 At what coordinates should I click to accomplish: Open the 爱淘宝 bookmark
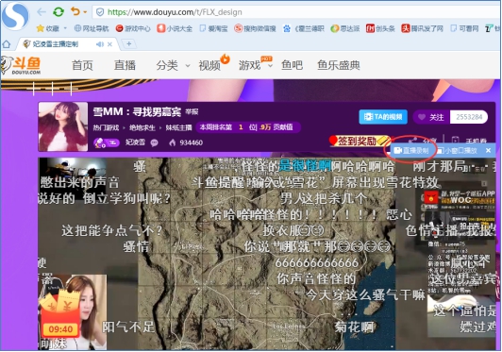click(x=213, y=28)
